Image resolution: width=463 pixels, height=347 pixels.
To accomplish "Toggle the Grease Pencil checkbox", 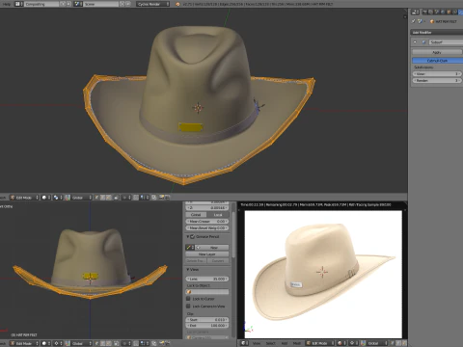I will click(x=193, y=237).
